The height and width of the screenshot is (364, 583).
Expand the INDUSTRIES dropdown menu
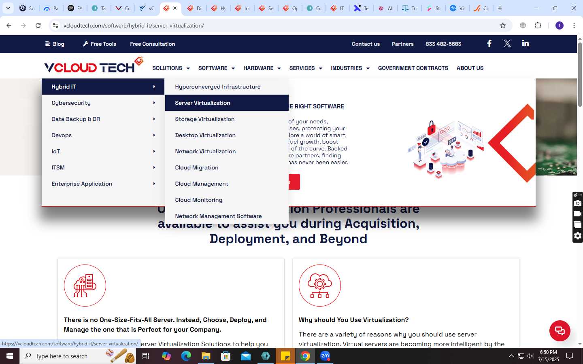pos(350,68)
